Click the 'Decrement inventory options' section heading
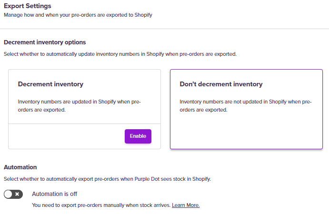 click(x=45, y=42)
